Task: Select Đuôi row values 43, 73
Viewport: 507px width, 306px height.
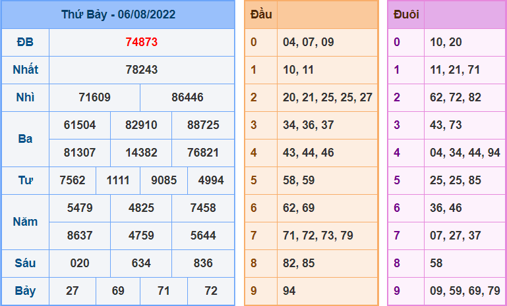Action: point(446,125)
